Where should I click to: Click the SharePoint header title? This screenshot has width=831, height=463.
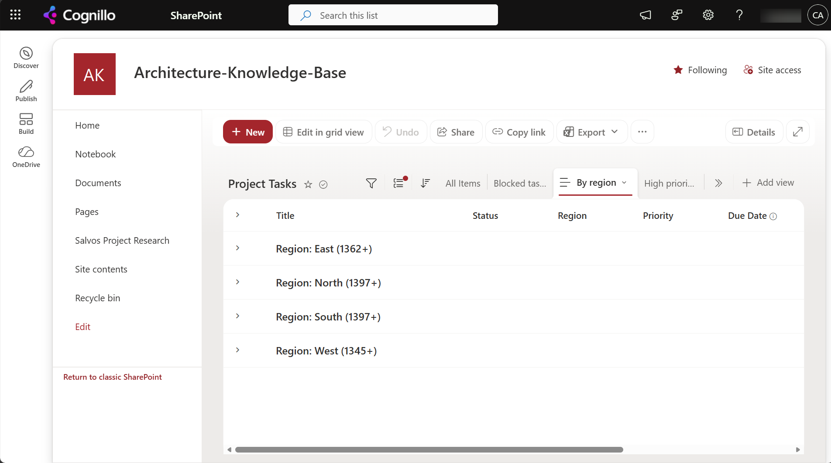click(x=196, y=16)
